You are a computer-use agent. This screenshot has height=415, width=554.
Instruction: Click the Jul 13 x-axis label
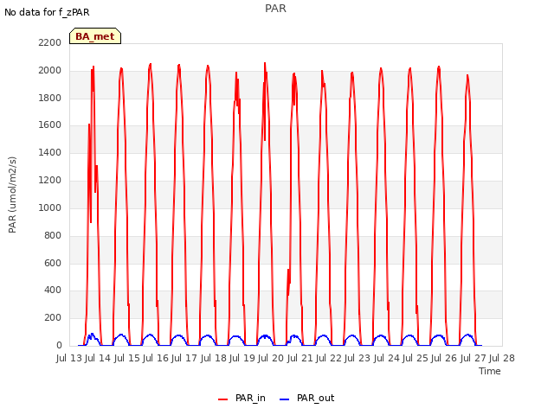click(69, 358)
